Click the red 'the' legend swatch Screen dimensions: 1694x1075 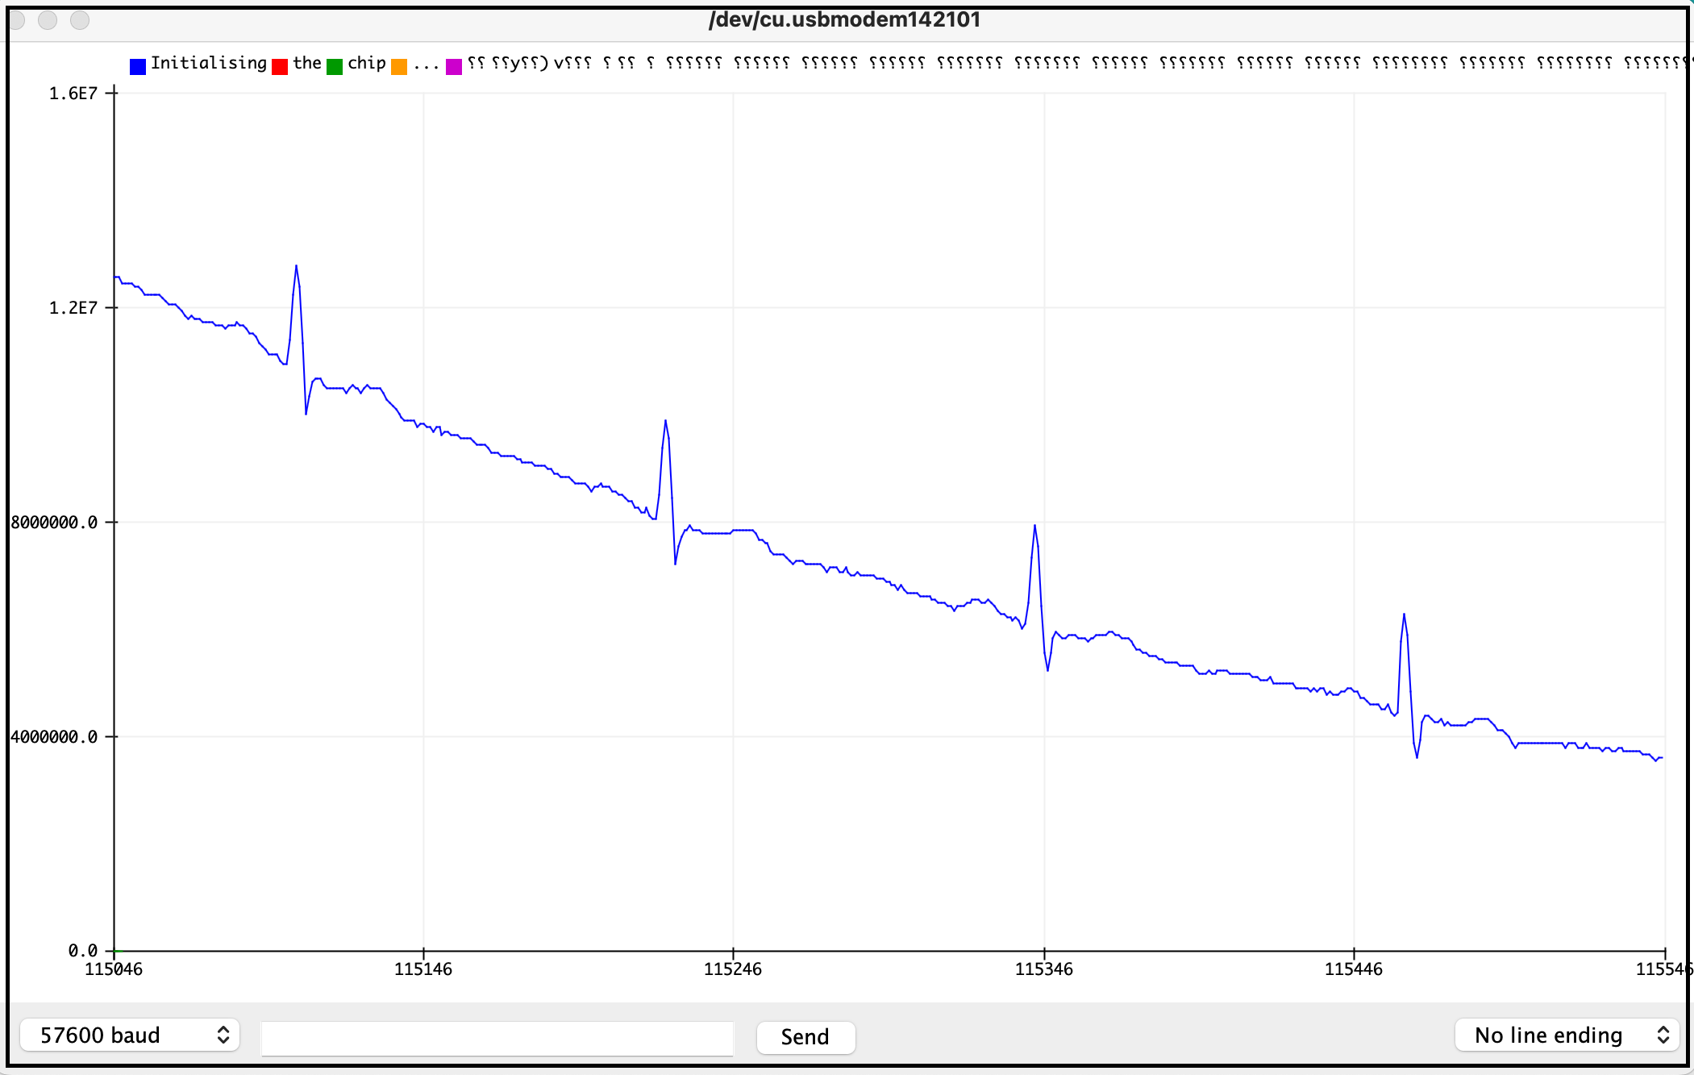(280, 66)
